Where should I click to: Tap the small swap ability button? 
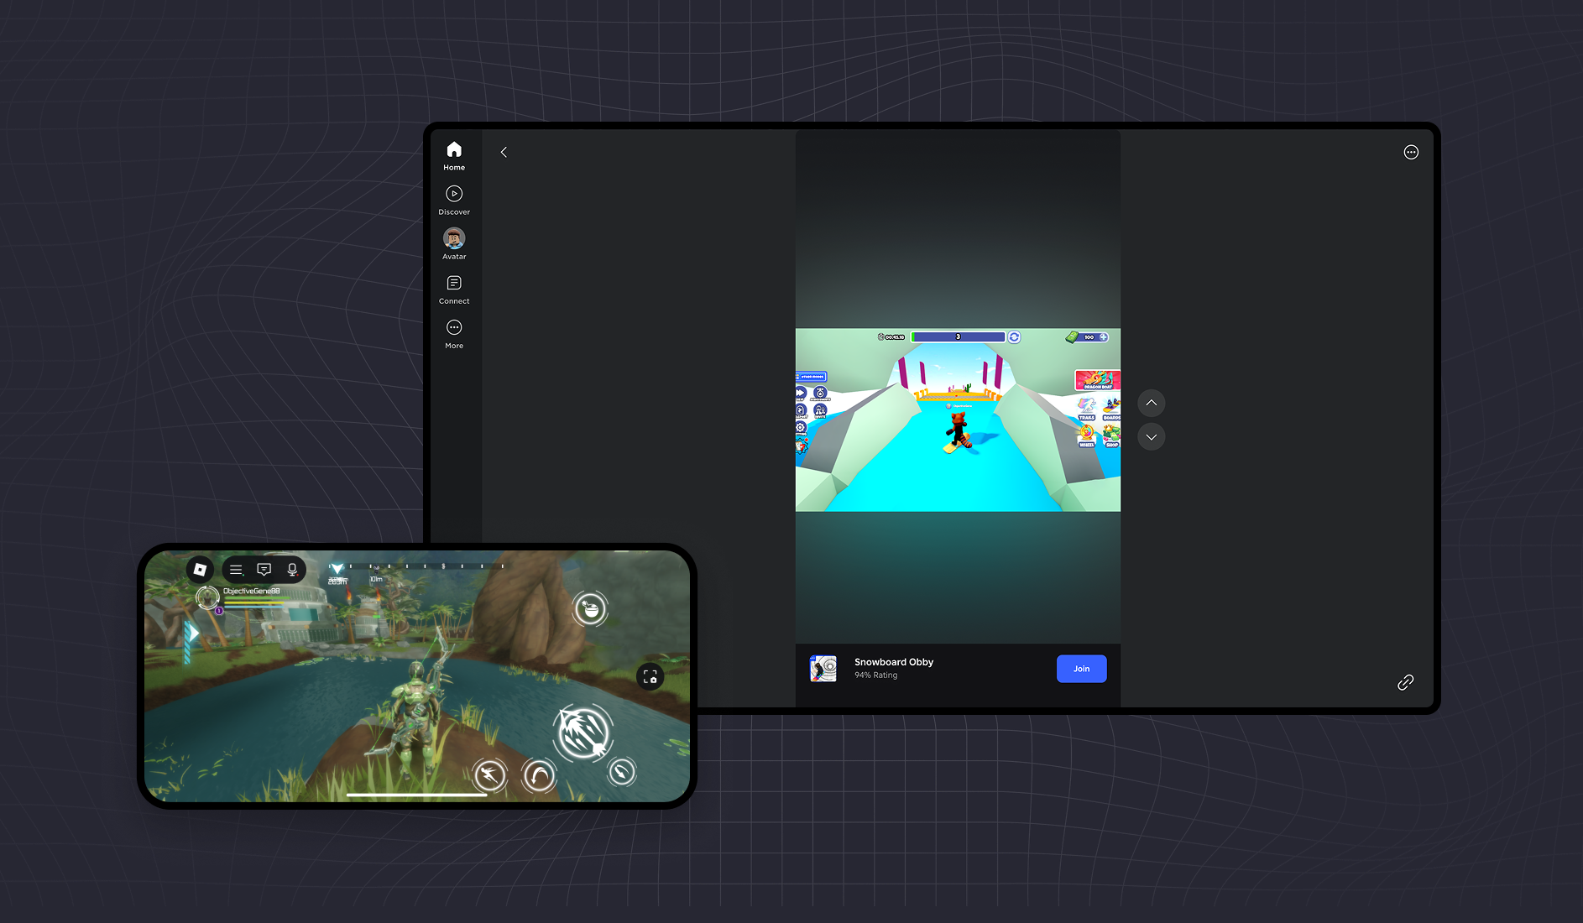[x=621, y=771]
